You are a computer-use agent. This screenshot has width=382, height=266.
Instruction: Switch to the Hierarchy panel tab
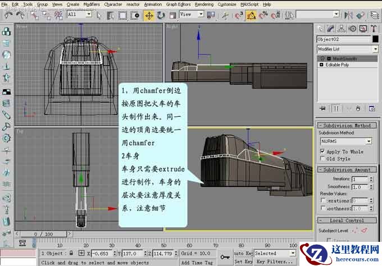[x=342, y=29]
